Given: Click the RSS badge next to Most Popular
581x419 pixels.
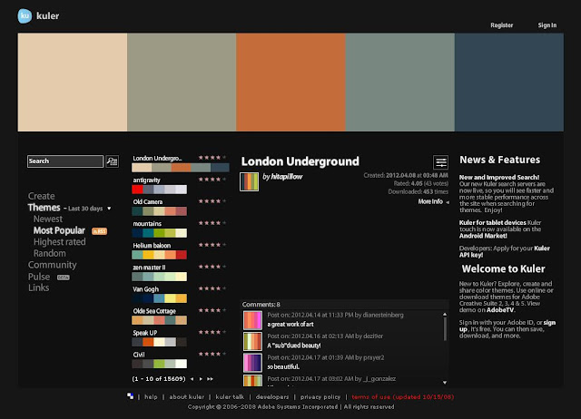Looking at the screenshot, I should 99,231.
